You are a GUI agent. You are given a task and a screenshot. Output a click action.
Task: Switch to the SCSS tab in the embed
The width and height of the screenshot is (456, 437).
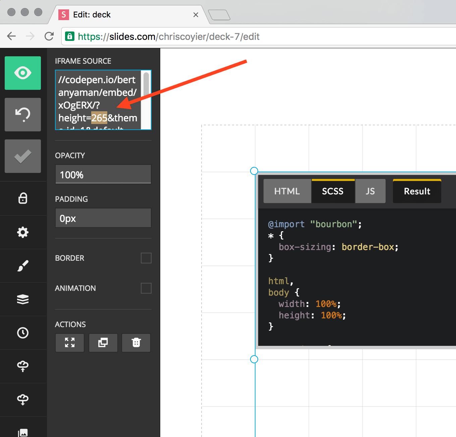pyautogui.click(x=333, y=191)
